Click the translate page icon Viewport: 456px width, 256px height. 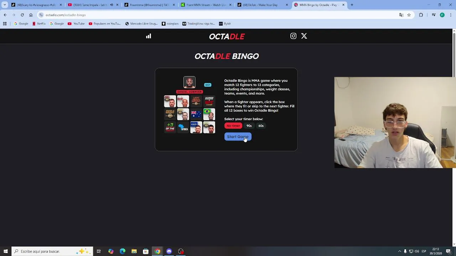click(401, 15)
